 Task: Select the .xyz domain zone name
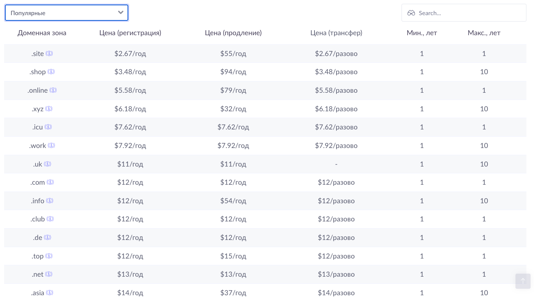click(x=38, y=109)
